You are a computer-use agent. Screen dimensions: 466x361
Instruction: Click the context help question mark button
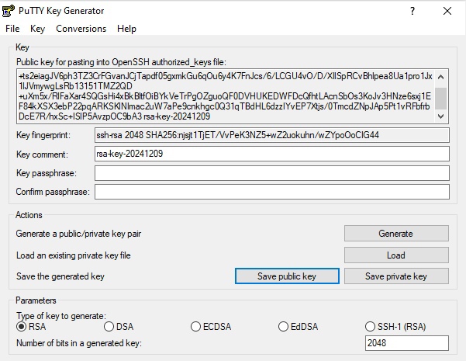tap(412, 11)
